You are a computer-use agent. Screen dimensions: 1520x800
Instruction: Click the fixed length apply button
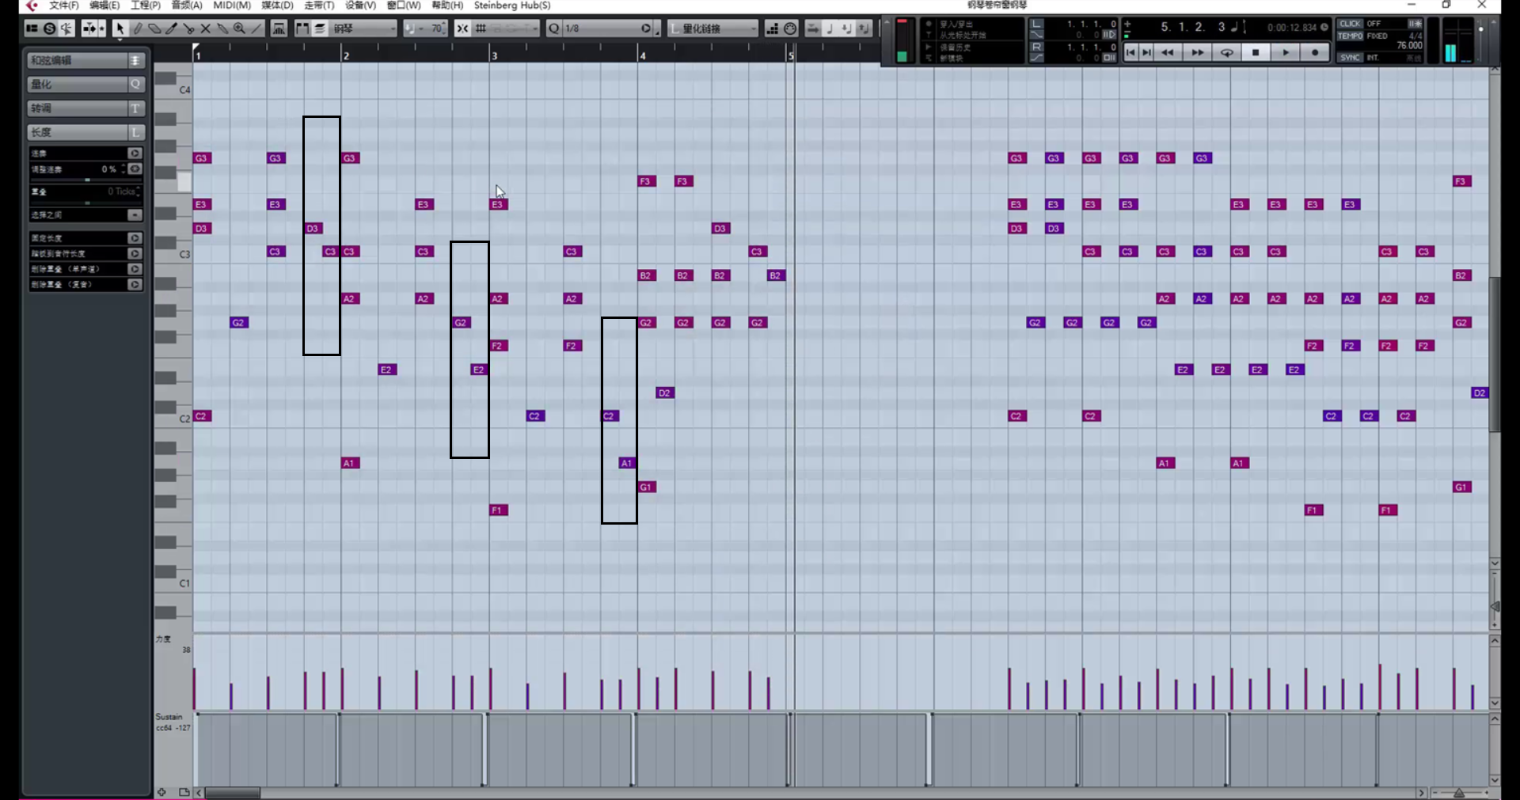[135, 238]
